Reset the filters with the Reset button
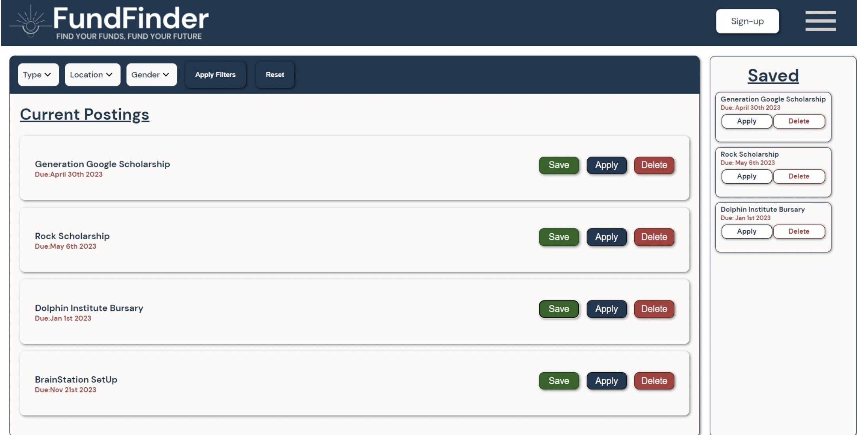The width and height of the screenshot is (857, 435). 275,75
